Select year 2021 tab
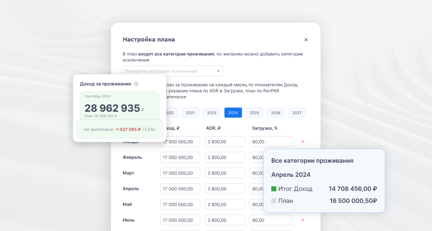432x231 pixels. pyautogui.click(x=190, y=112)
